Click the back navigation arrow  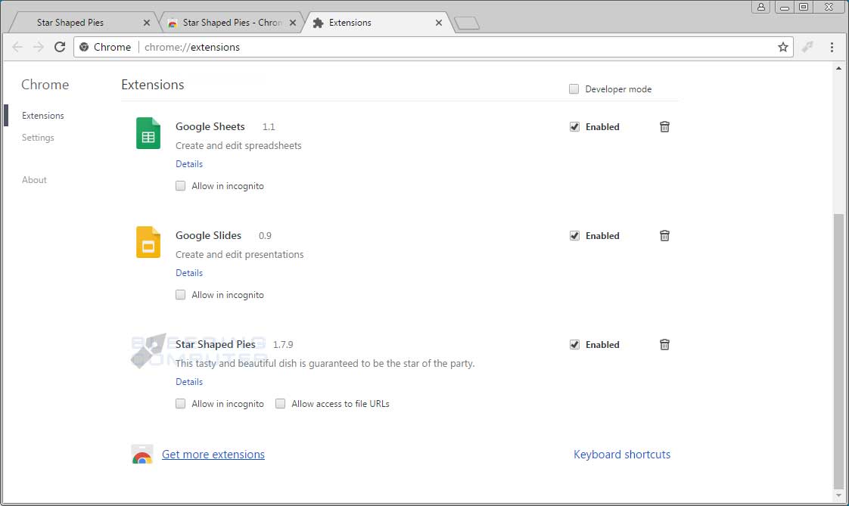17,47
